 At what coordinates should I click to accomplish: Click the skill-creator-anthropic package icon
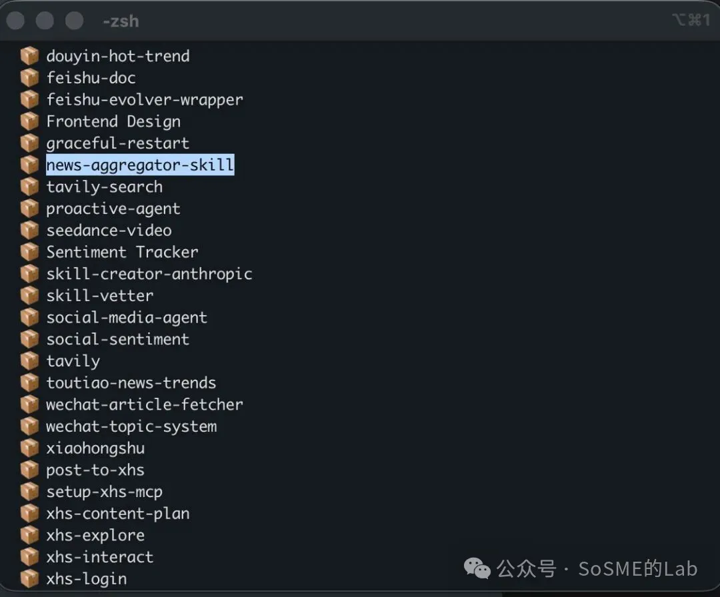(x=30, y=273)
